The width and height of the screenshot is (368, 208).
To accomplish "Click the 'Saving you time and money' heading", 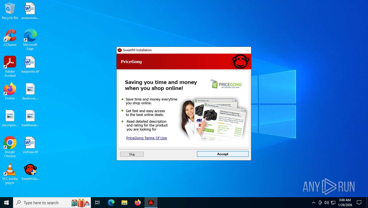I will pos(161,85).
